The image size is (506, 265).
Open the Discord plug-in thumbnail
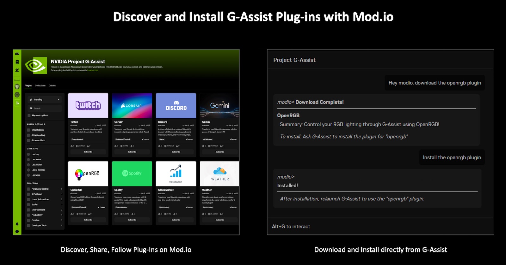click(176, 106)
